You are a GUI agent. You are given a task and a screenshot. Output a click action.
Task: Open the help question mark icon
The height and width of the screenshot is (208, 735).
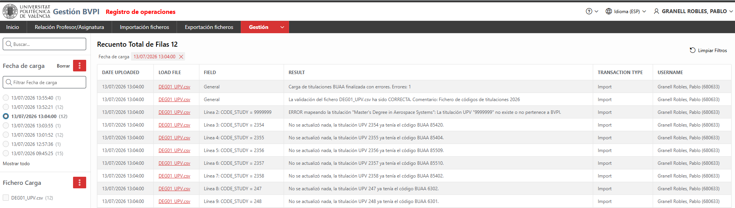point(589,12)
